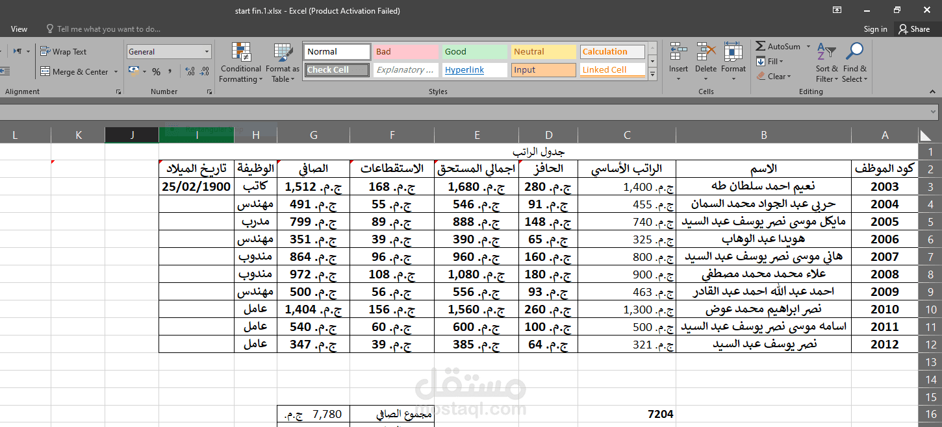Open Format as Table gallery
Screen dimensions: 942x427
click(x=283, y=63)
